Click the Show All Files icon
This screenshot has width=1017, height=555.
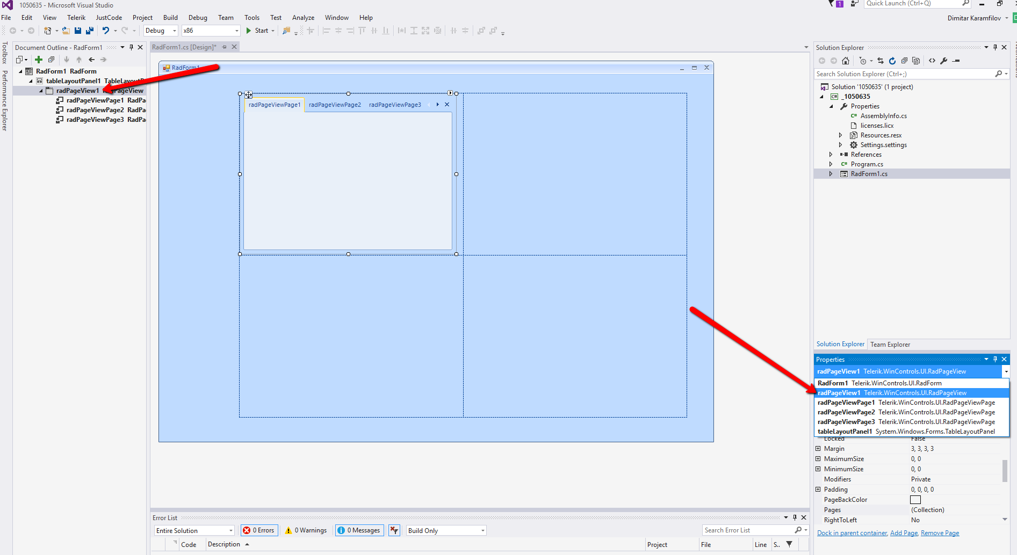[x=916, y=61]
